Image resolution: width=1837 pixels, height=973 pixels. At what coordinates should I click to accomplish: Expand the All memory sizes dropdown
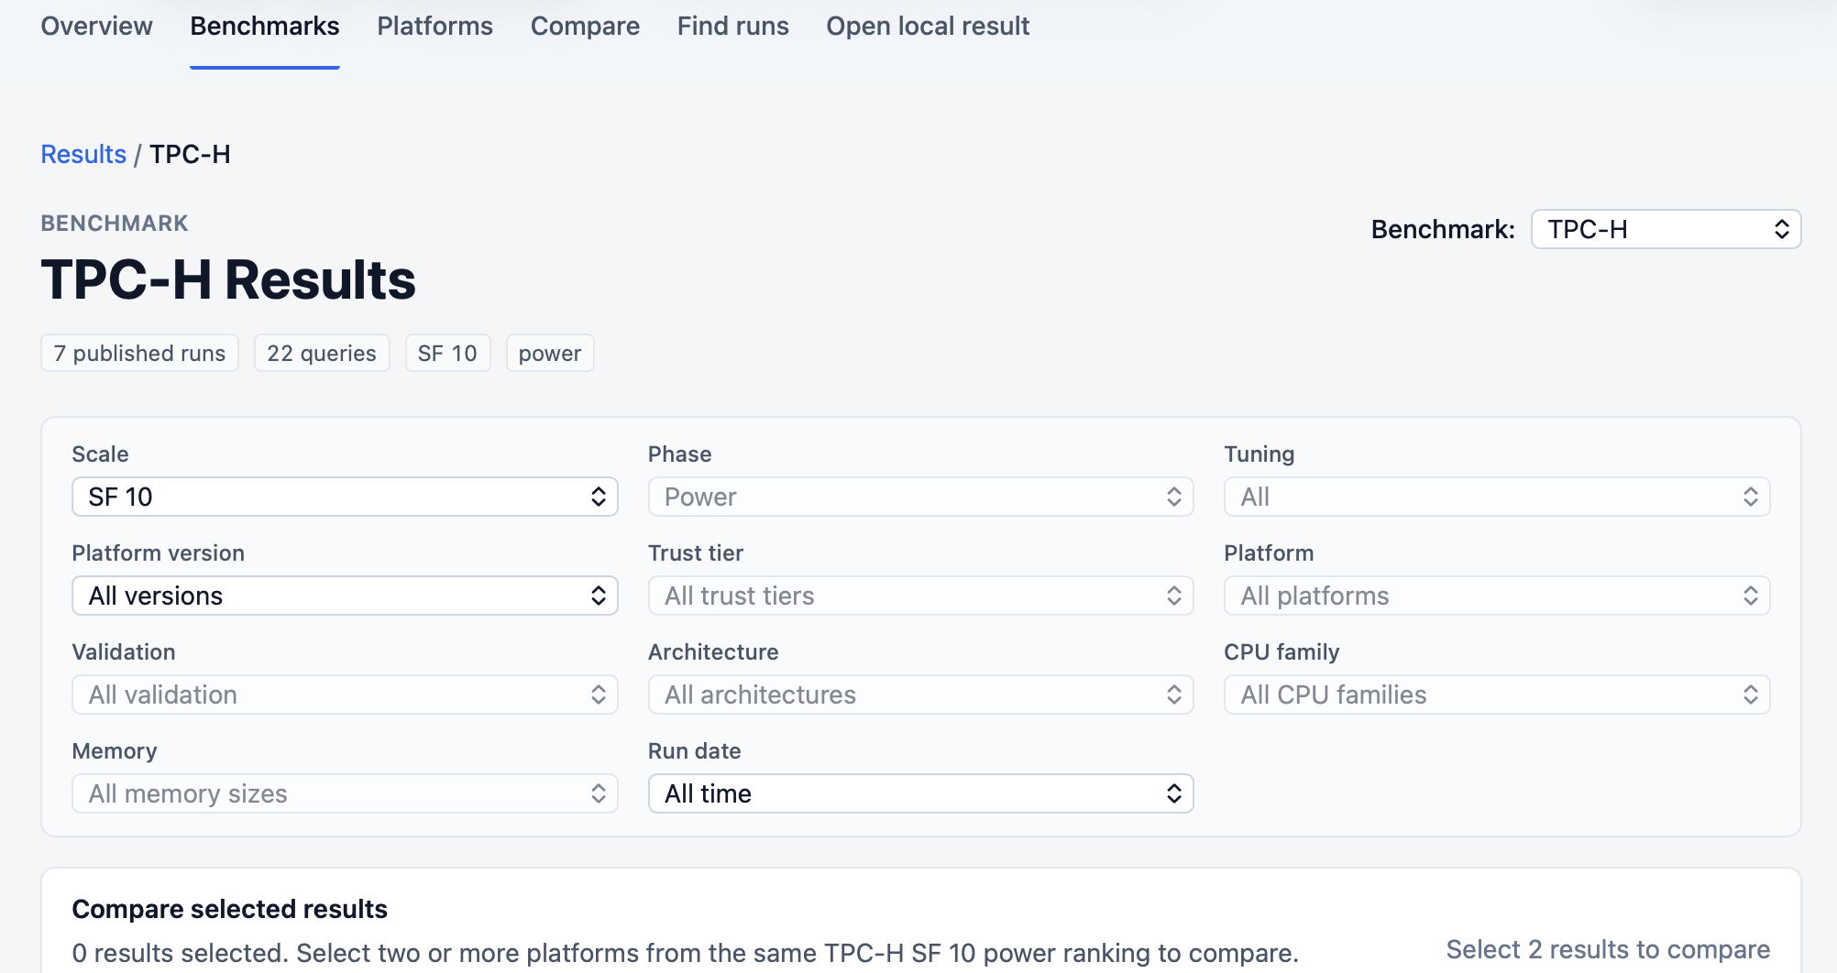(345, 793)
